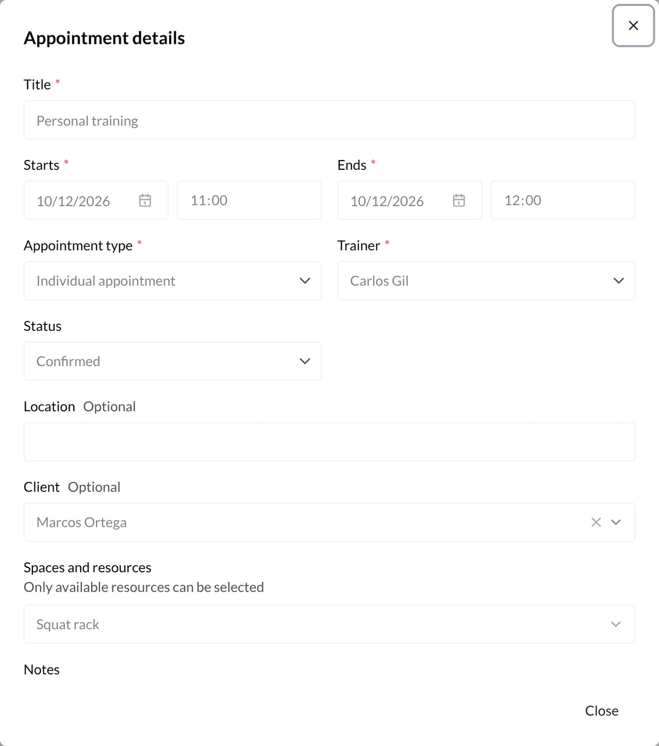Open the Trainer dropdown showing Carlos Gil

[486, 281]
